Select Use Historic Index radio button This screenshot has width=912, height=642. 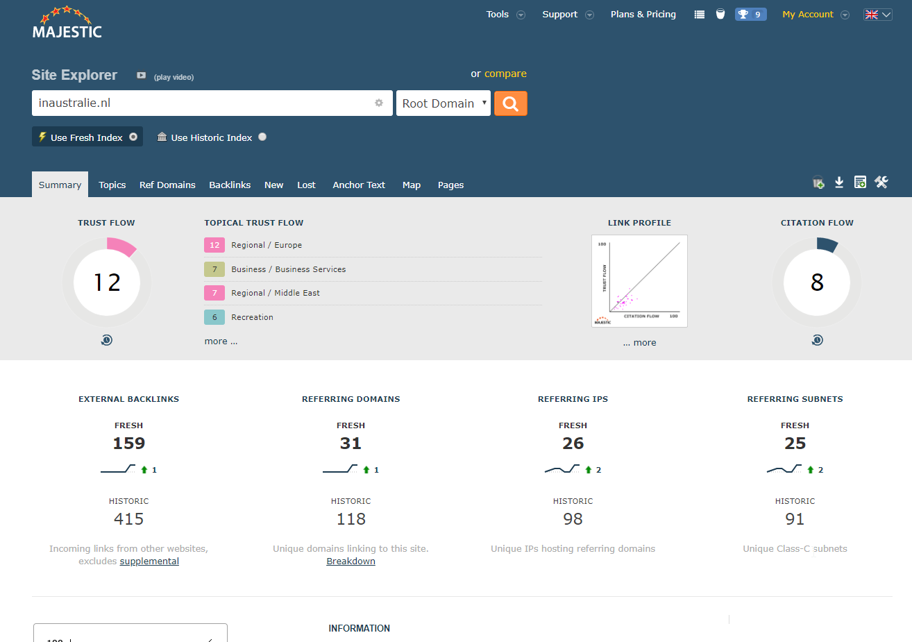click(262, 137)
